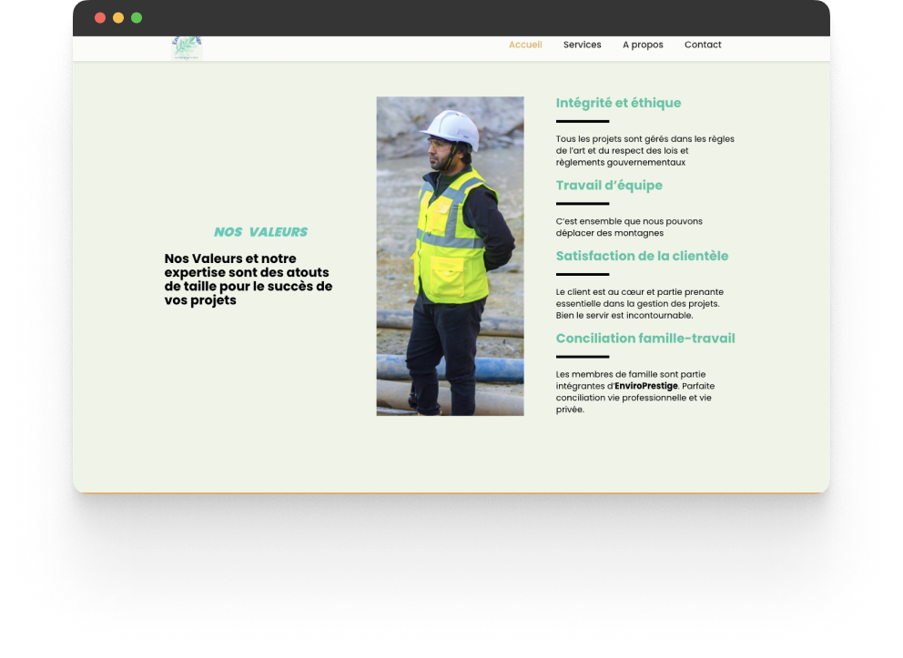This screenshot has width=903, height=658.
Task: Go to the Accueil page
Action: 525,45
